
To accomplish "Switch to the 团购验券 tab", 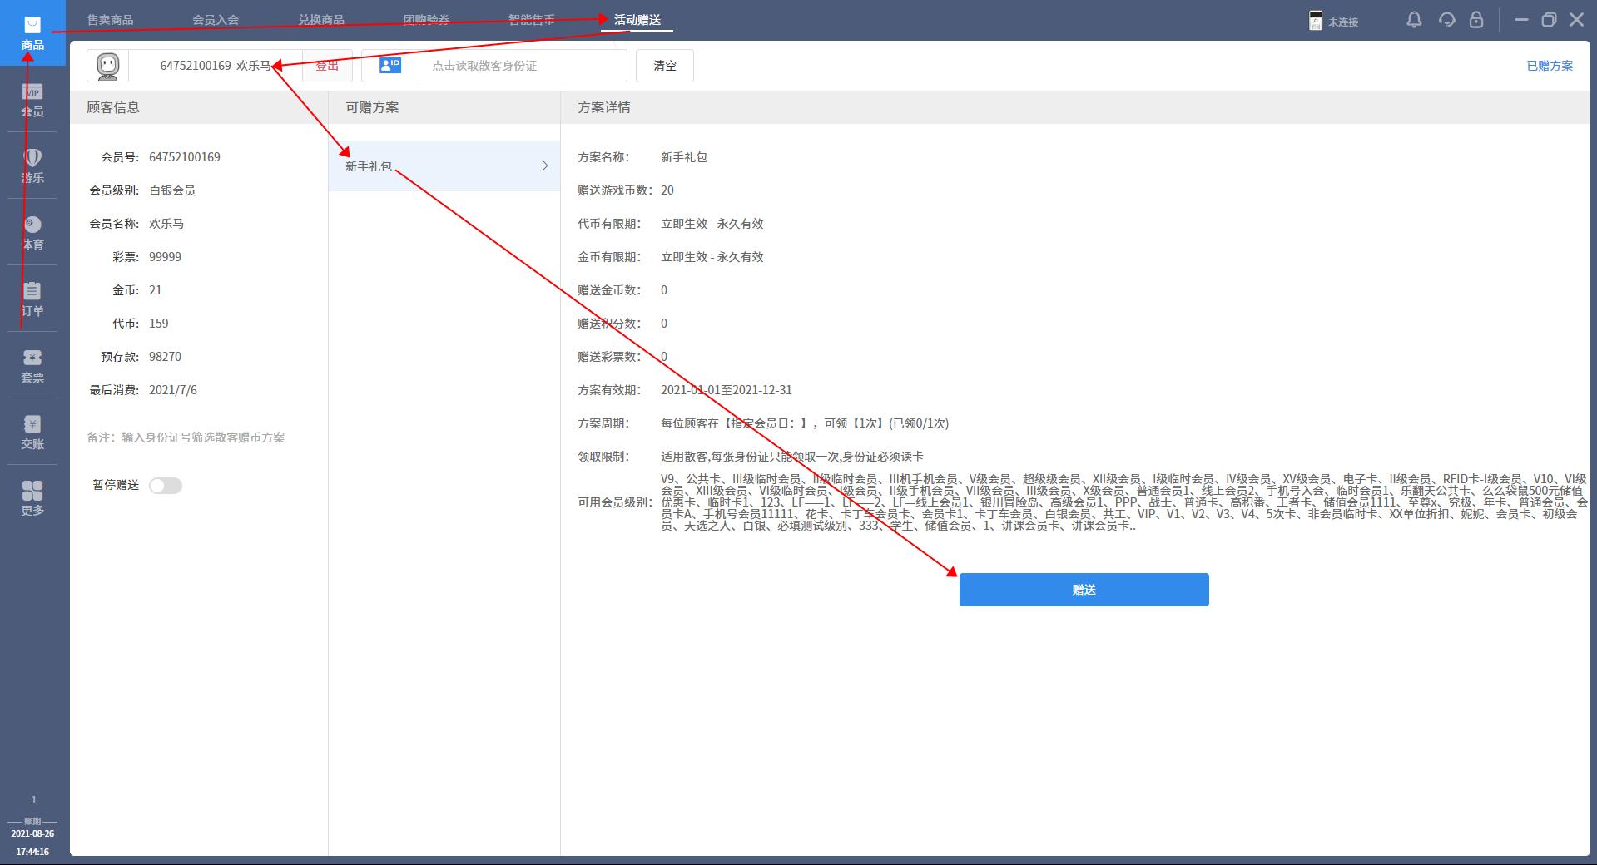I will (x=426, y=20).
